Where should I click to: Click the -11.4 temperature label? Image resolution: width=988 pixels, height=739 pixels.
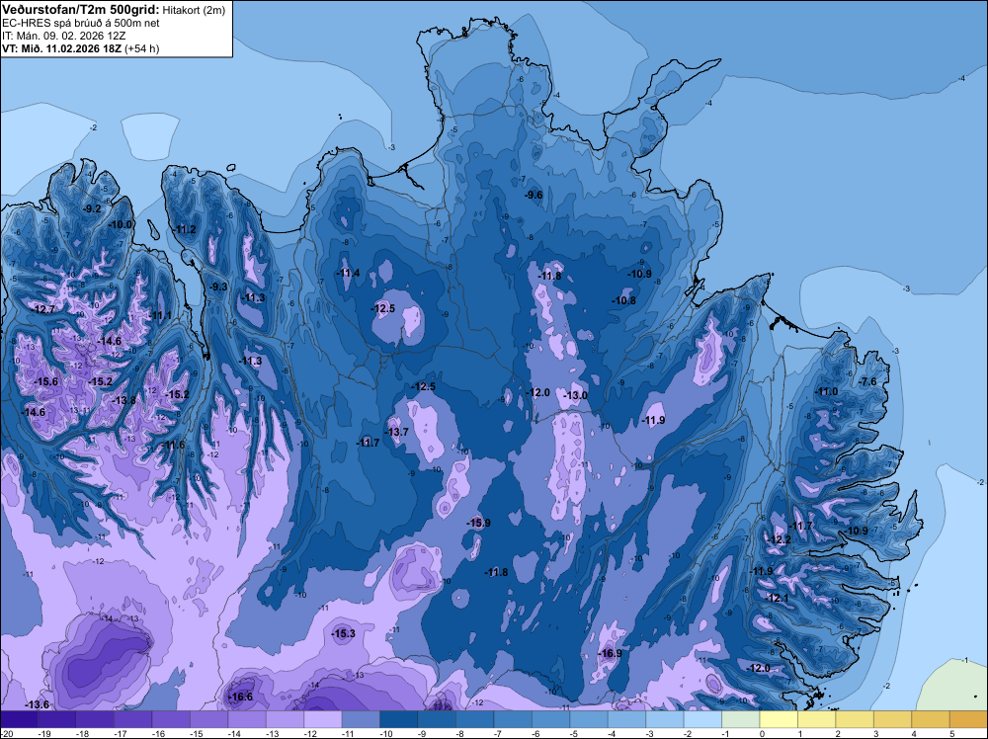349,273
